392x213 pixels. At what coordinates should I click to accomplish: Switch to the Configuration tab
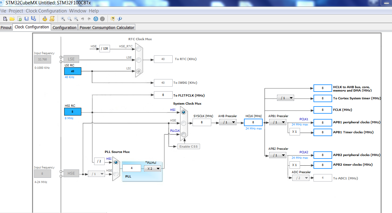click(65, 27)
